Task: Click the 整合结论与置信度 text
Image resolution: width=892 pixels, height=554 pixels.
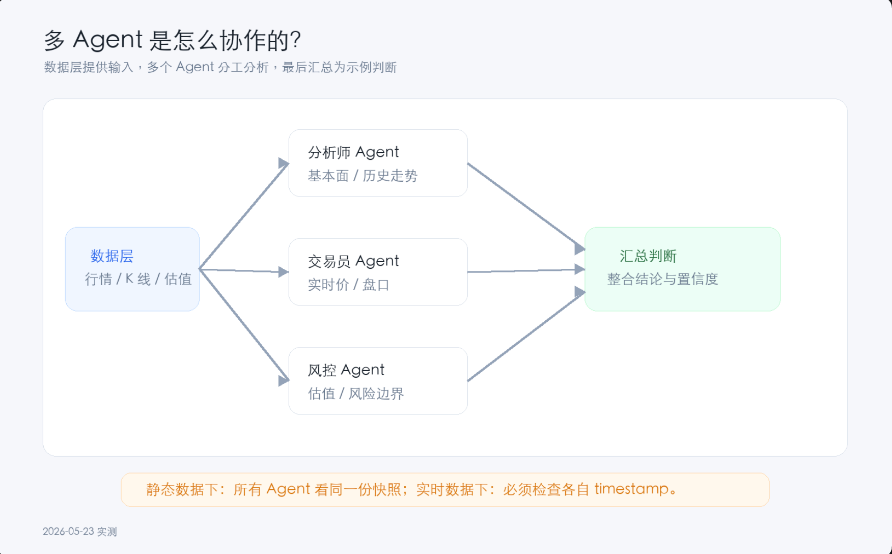Action: [x=662, y=279]
